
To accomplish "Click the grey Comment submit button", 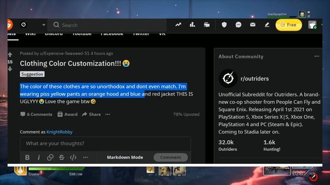I will tap(171, 157).
